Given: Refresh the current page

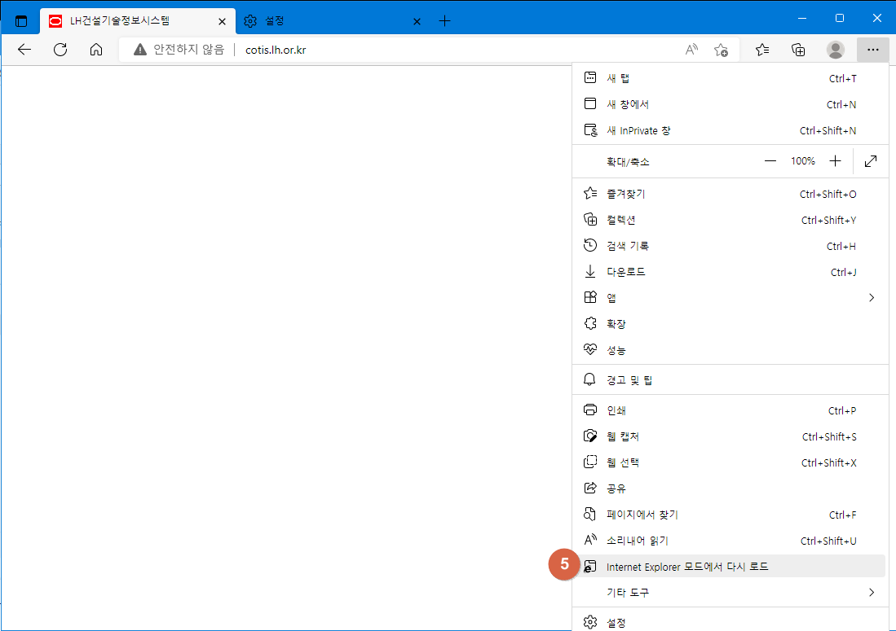Looking at the screenshot, I should pos(60,50).
